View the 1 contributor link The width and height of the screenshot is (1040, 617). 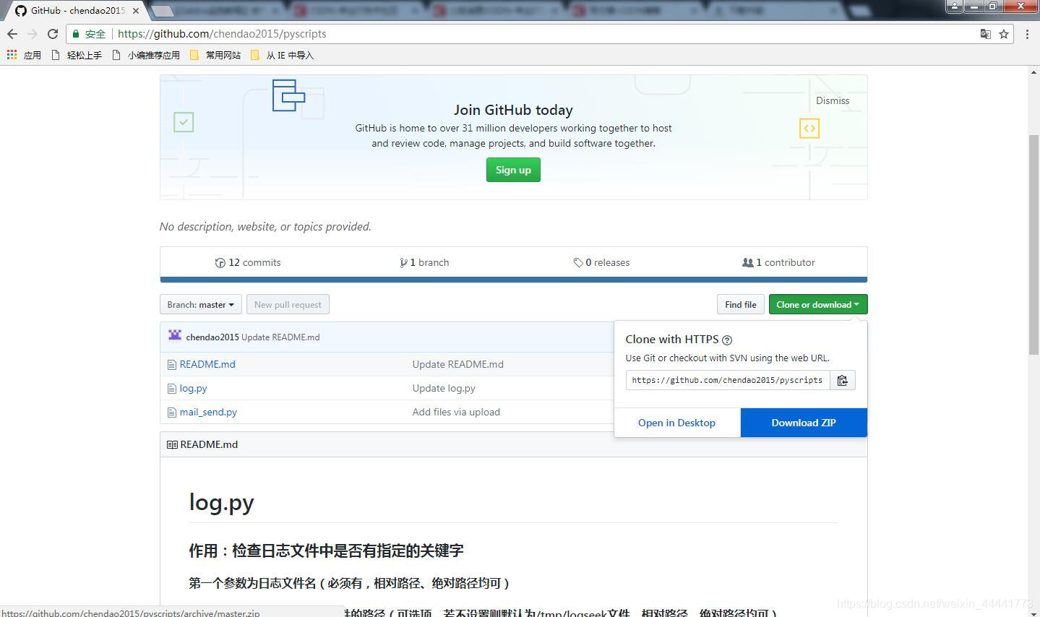pos(778,263)
